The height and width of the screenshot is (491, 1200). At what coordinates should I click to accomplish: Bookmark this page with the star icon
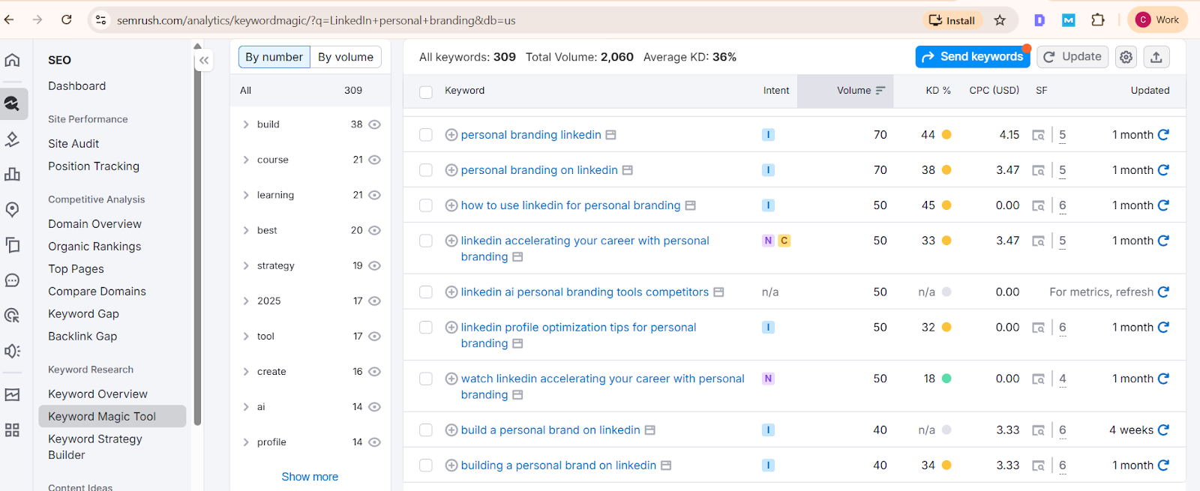pos(1000,20)
